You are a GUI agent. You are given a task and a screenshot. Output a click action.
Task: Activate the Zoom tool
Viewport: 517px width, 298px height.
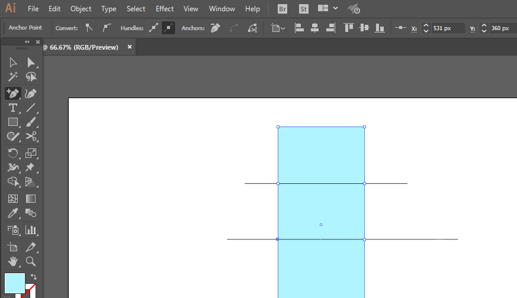point(31,261)
